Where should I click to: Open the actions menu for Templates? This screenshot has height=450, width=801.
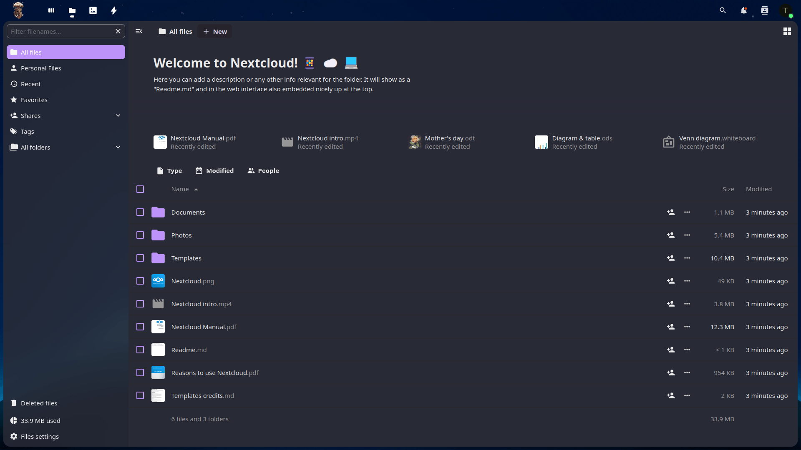[x=687, y=258]
